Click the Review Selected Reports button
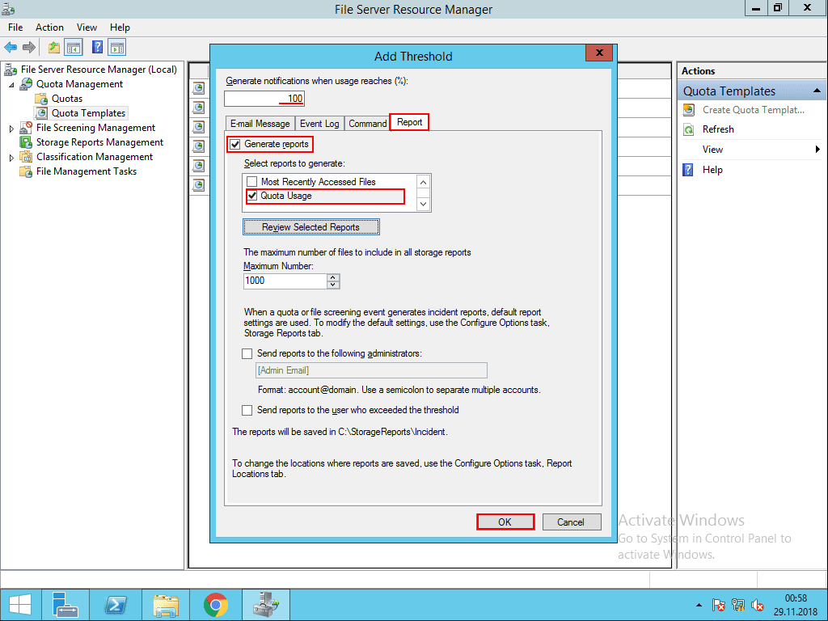The image size is (828, 621). (x=310, y=226)
